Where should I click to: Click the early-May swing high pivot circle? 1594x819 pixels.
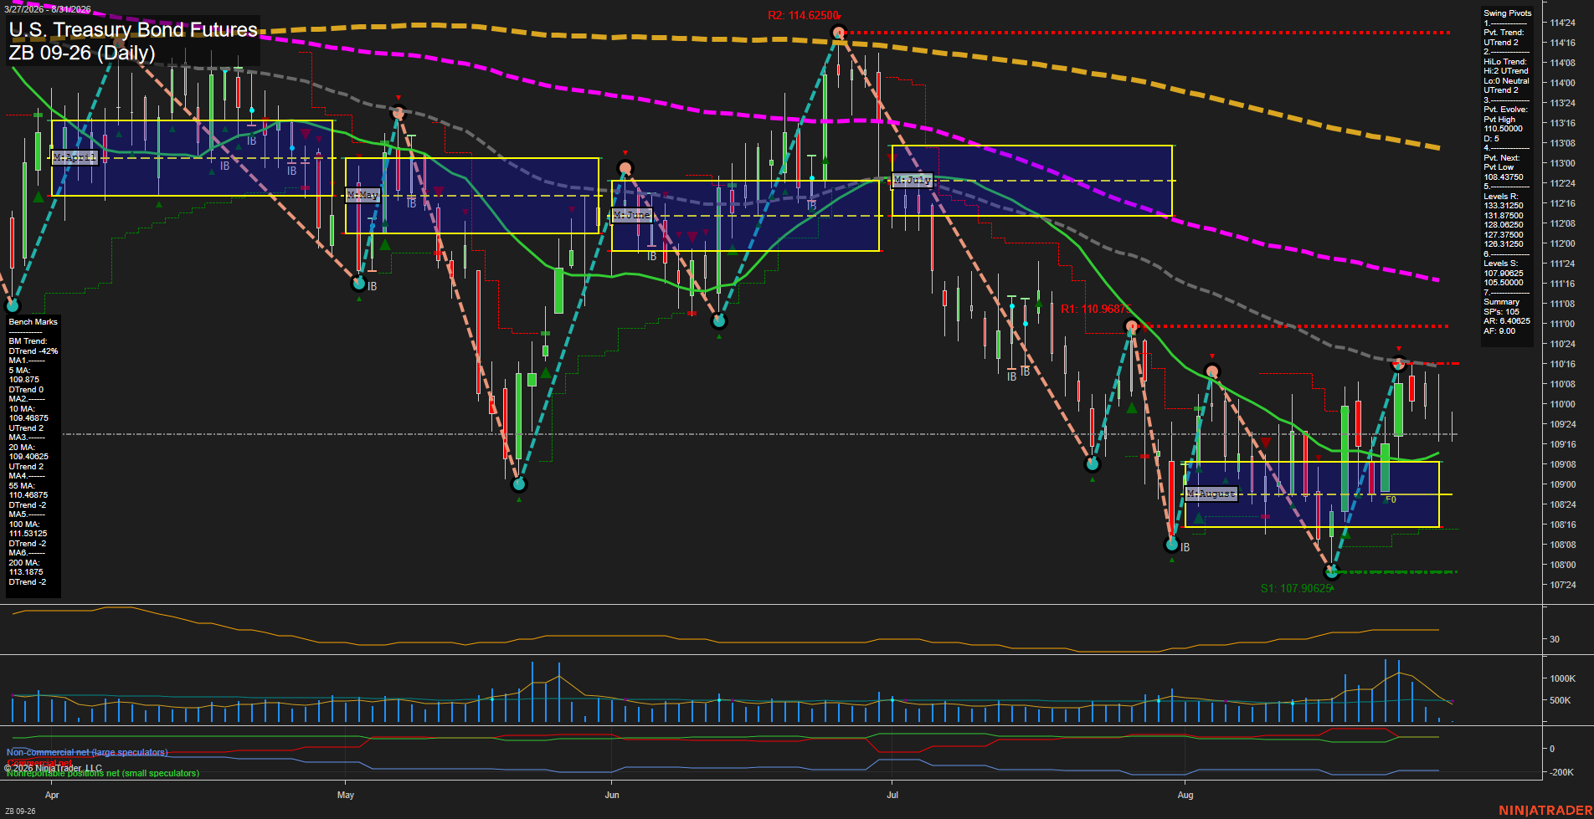click(398, 111)
